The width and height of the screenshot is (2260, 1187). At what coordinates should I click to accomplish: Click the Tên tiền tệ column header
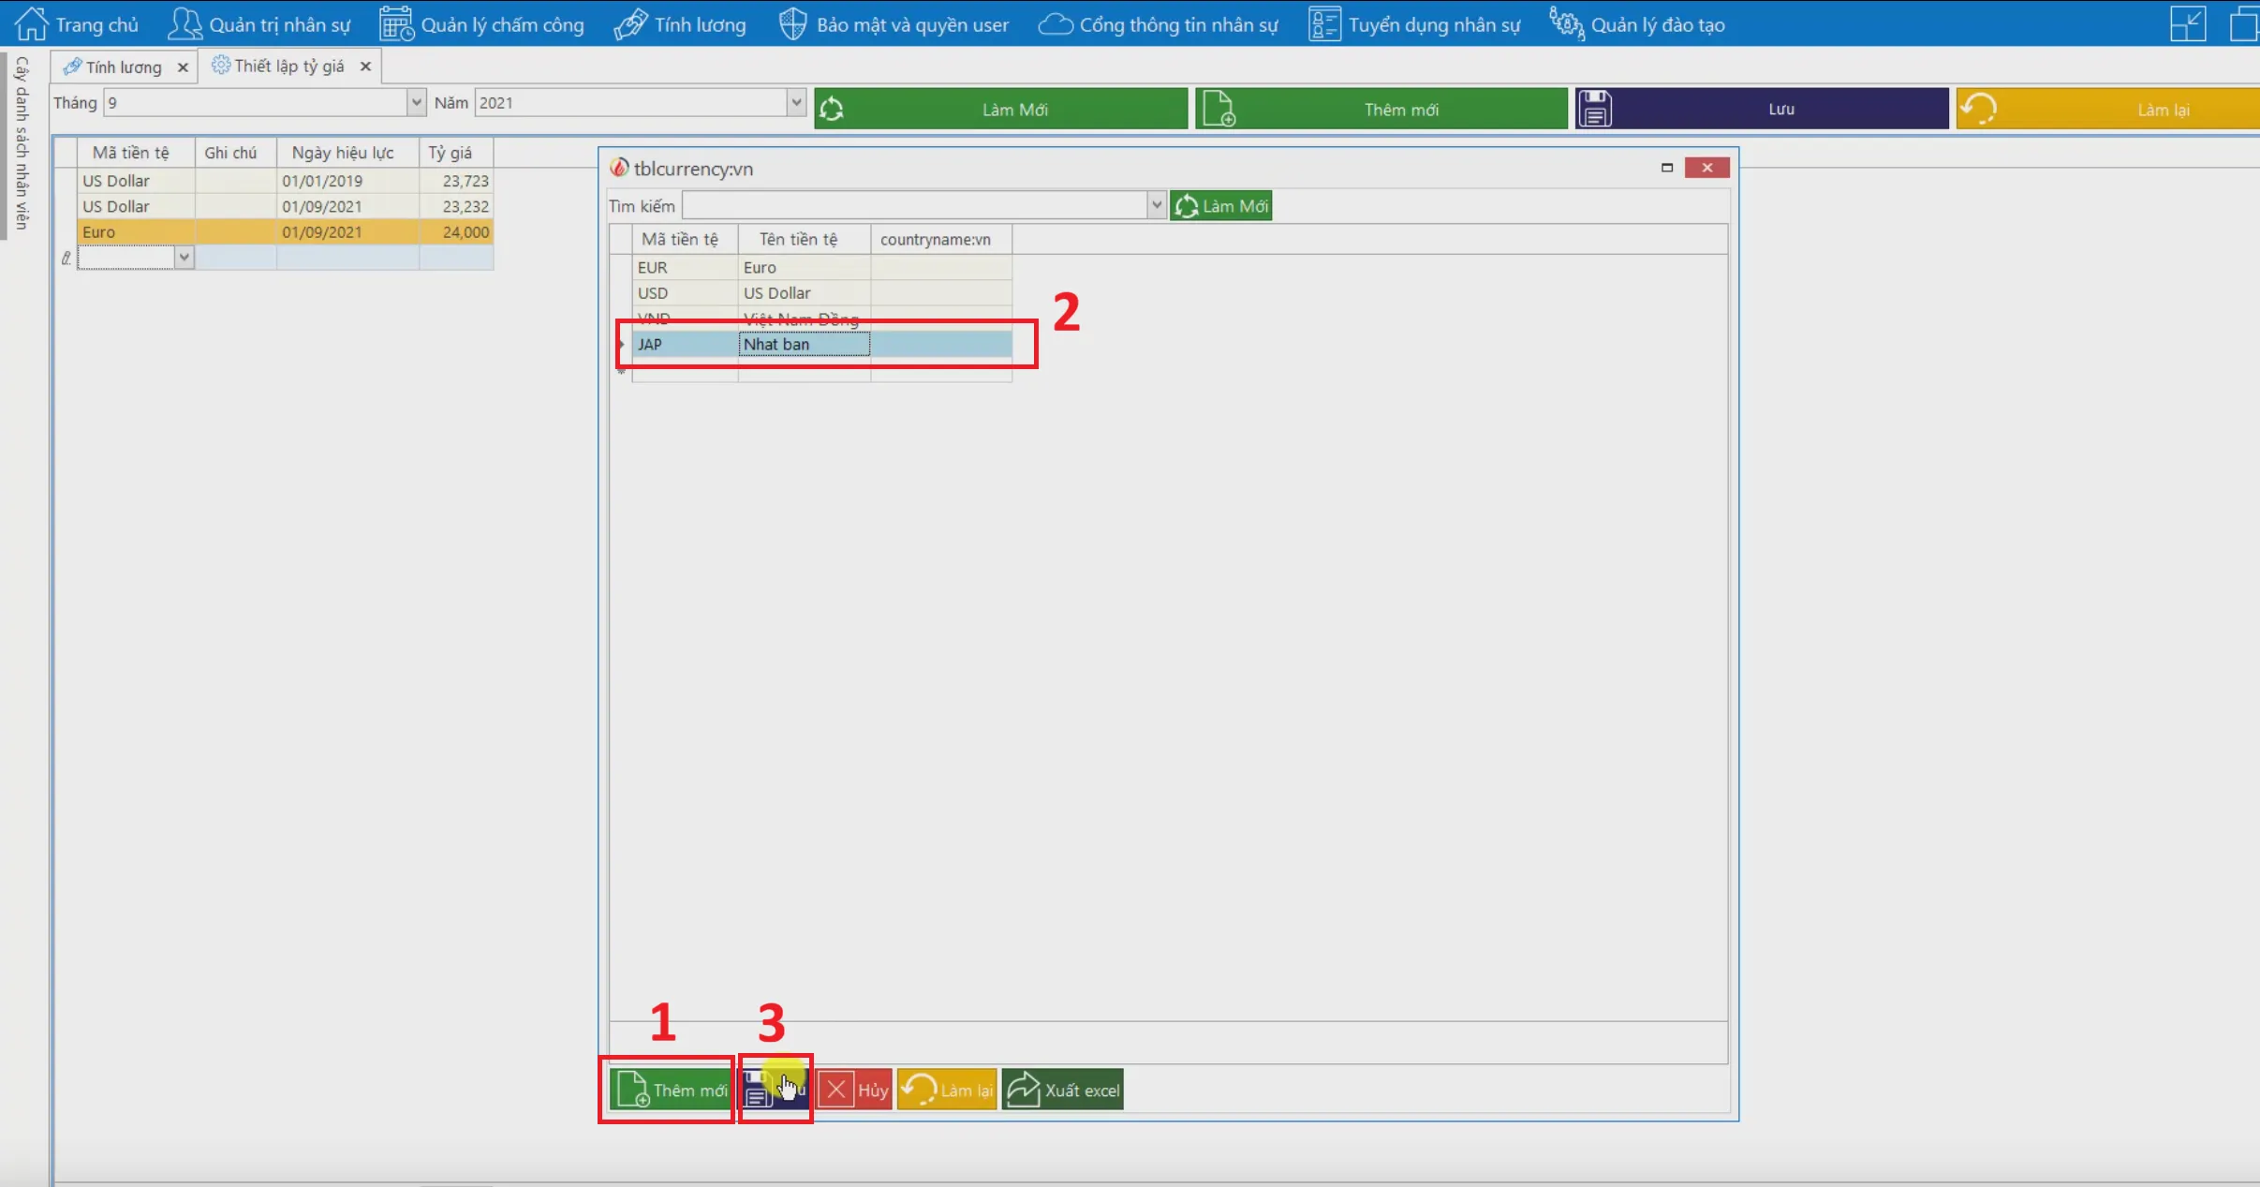click(x=805, y=240)
